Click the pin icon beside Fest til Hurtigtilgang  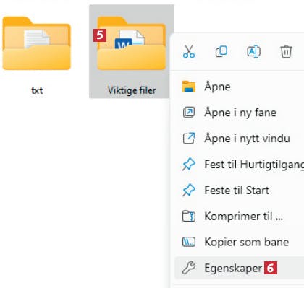pyautogui.click(x=189, y=165)
